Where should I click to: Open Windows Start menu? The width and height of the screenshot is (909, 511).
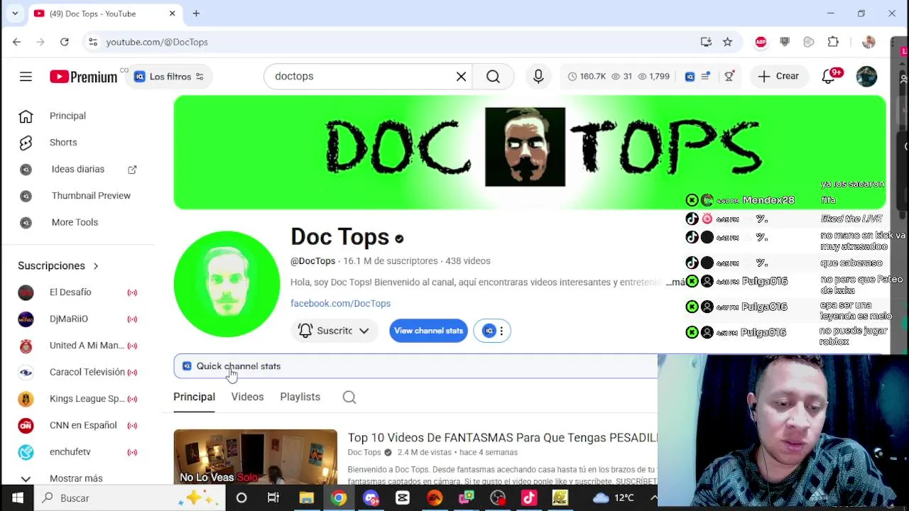(17, 498)
